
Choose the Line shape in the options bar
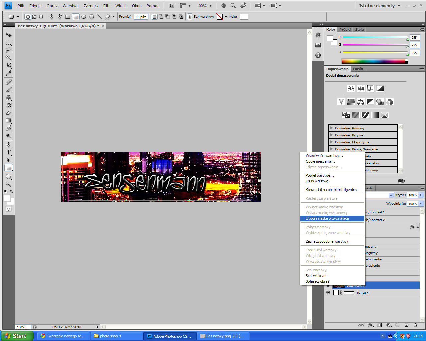click(99, 17)
